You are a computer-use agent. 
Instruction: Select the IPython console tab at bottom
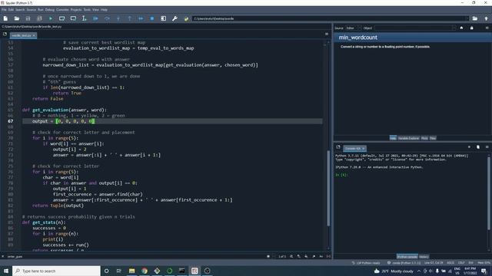pos(407,257)
